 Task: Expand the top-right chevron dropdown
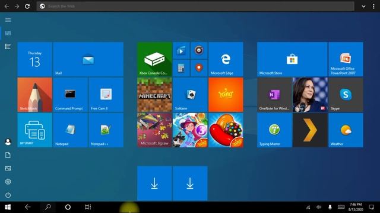click(x=363, y=7)
